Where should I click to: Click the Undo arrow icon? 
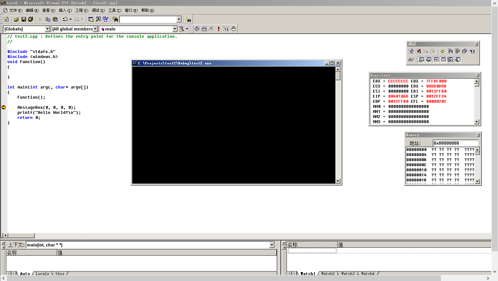[65, 19]
